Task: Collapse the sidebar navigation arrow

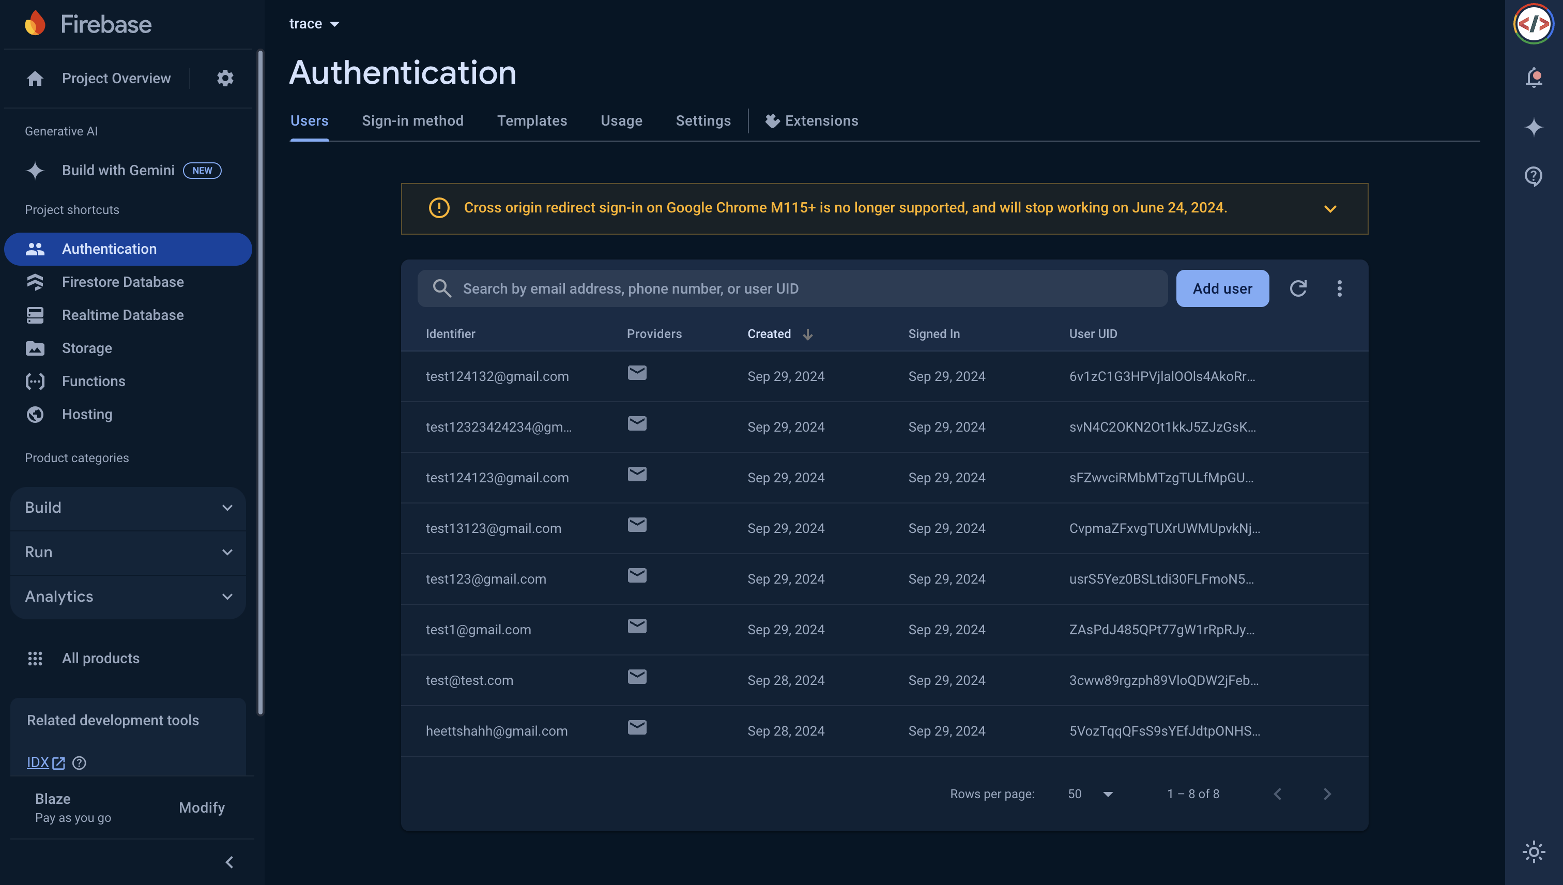Action: (x=229, y=862)
